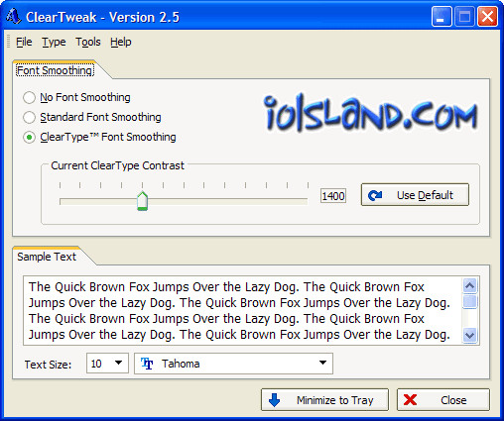Click the ClearType contrast slider thumb
This screenshot has width=504, height=421.
pyautogui.click(x=142, y=200)
